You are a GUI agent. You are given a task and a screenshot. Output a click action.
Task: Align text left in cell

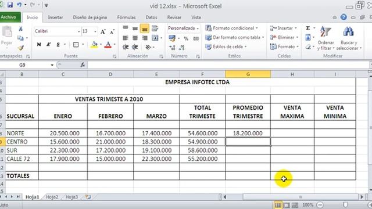[126, 38]
